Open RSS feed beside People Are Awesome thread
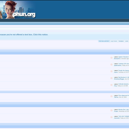129x129 pixels. click(111, 71)
